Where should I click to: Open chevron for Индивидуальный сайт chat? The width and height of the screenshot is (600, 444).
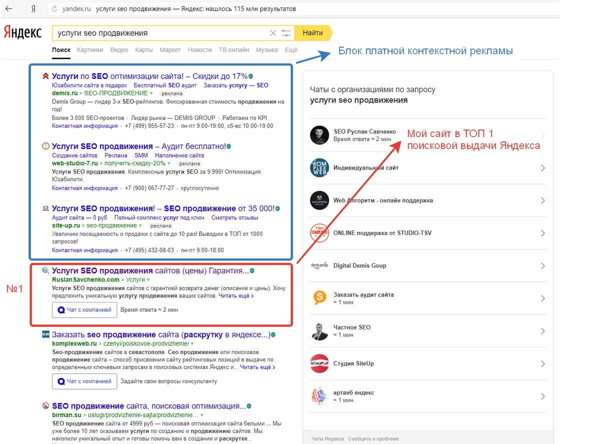point(543,168)
